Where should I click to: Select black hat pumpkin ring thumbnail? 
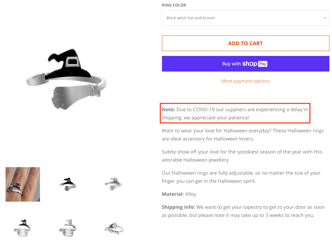(x=22, y=228)
